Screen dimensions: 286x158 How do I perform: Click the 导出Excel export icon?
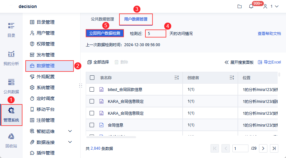tap(260, 62)
